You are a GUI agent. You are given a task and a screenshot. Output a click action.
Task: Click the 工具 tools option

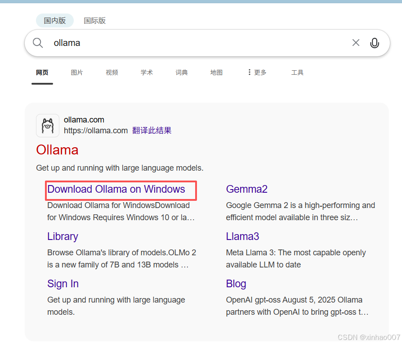pyautogui.click(x=297, y=72)
